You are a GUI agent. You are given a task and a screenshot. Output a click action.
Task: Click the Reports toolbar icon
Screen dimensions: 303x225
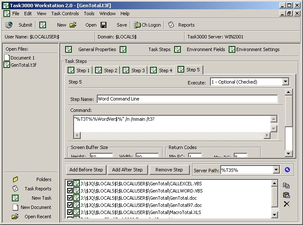pos(171,25)
